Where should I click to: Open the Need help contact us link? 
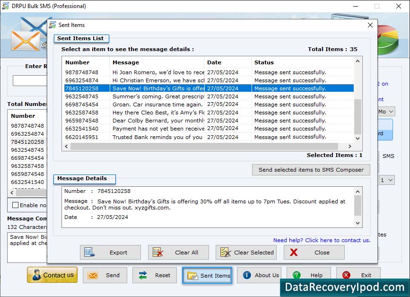[322, 240]
